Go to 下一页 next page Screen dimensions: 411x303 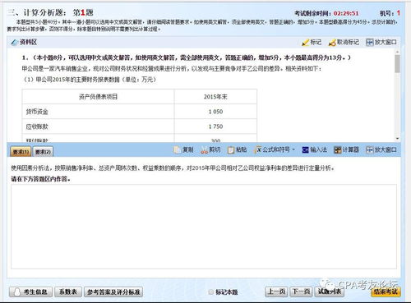301,292
